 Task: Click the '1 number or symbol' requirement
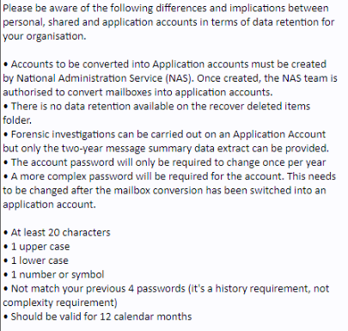[x=54, y=274]
